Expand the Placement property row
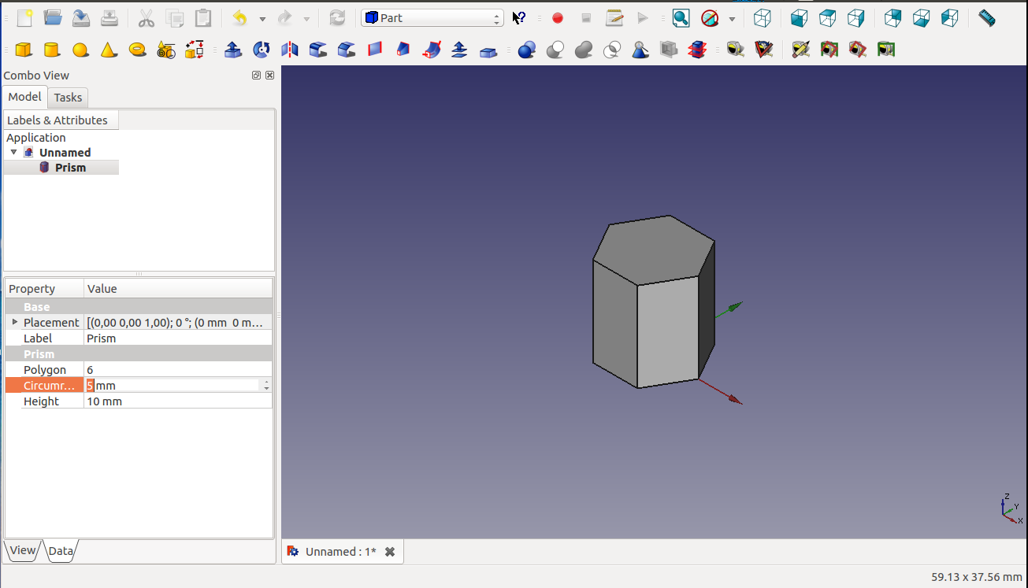 [15, 322]
